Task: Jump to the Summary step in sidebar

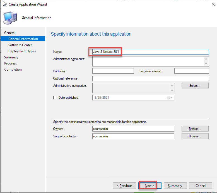Action: 11,57
